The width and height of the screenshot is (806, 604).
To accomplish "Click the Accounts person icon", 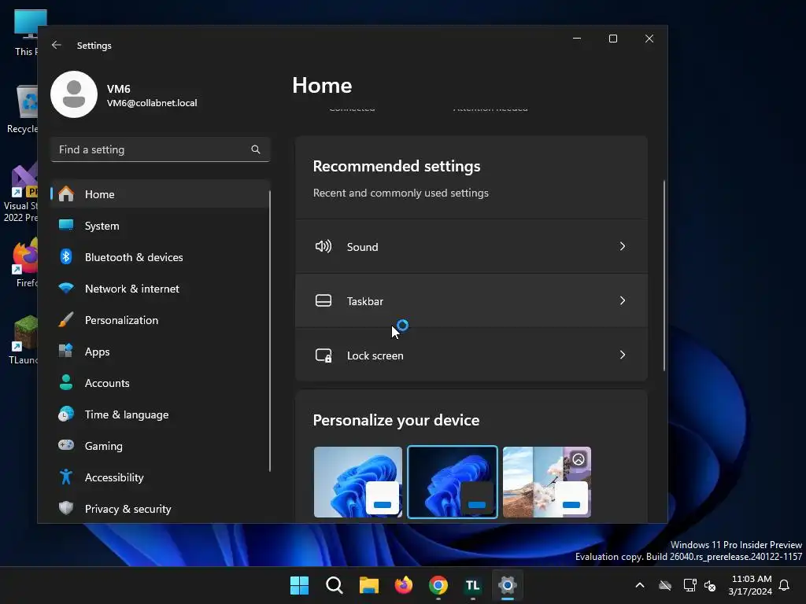I will pos(66,383).
